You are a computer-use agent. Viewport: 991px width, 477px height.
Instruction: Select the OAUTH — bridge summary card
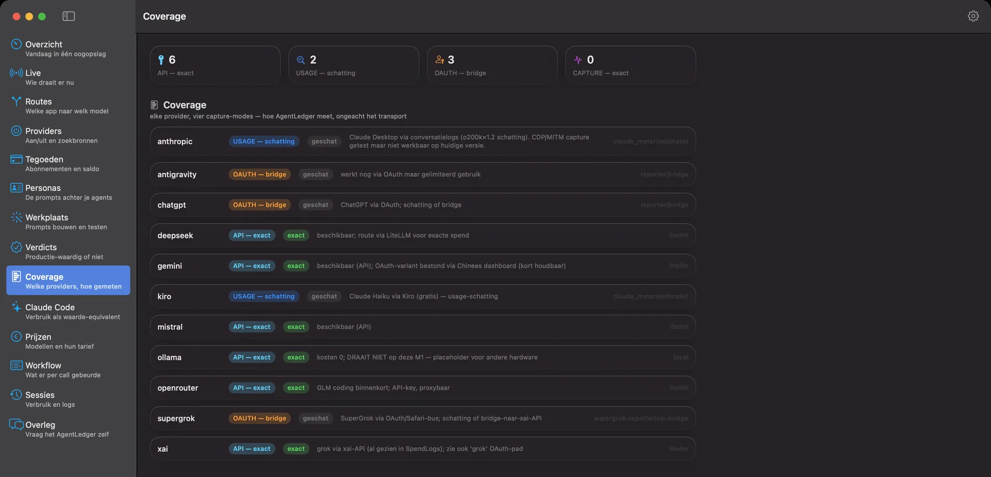click(x=492, y=65)
